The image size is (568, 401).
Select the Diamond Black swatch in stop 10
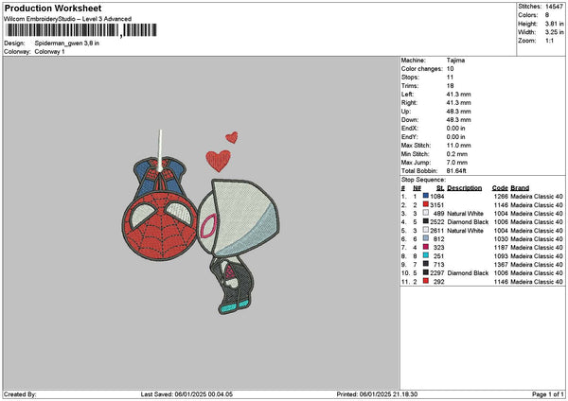pyautogui.click(x=426, y=272)
